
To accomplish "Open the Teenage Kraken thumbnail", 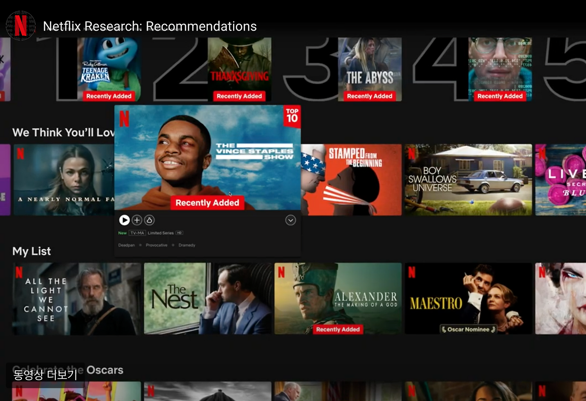I will [x=109, y=69].
